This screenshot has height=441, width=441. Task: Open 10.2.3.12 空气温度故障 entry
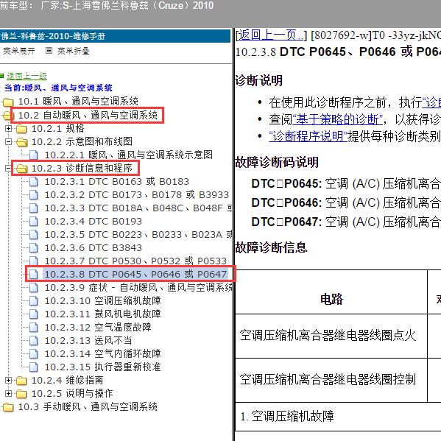pos(98,327)
